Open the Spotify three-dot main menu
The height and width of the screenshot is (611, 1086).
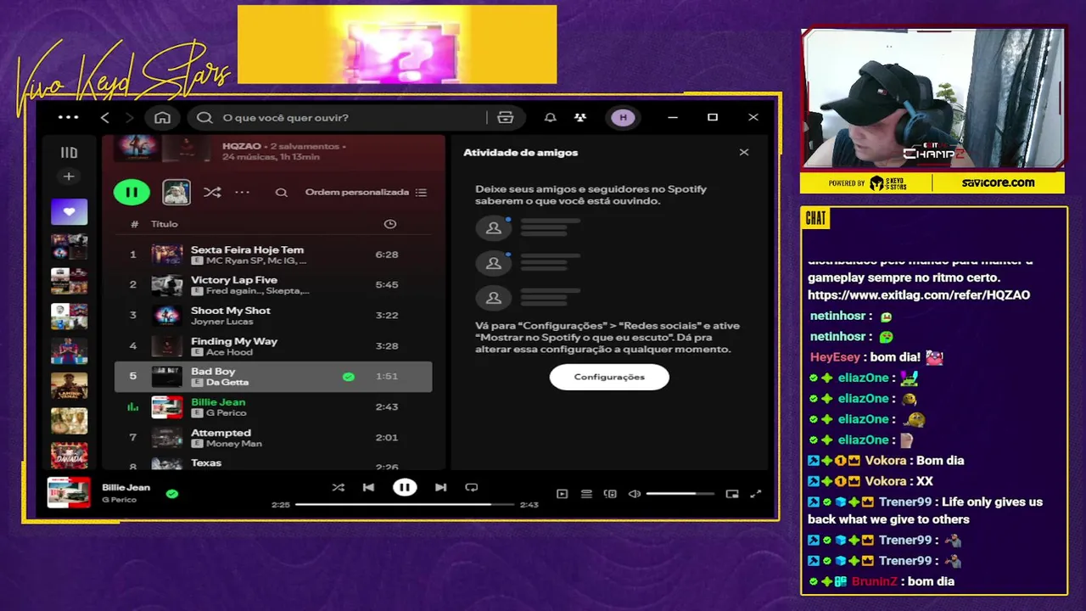pos(68,118)
